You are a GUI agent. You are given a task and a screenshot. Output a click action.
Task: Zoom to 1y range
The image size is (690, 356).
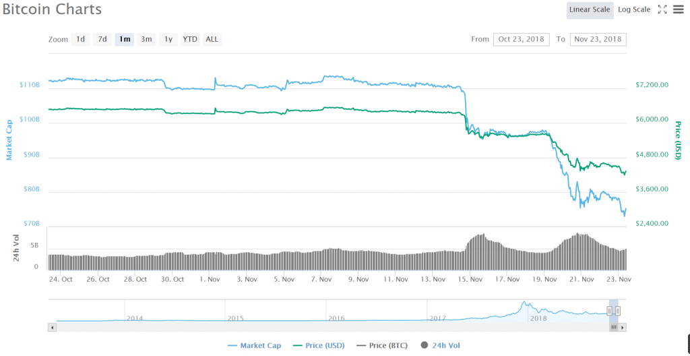pos(168,39)
